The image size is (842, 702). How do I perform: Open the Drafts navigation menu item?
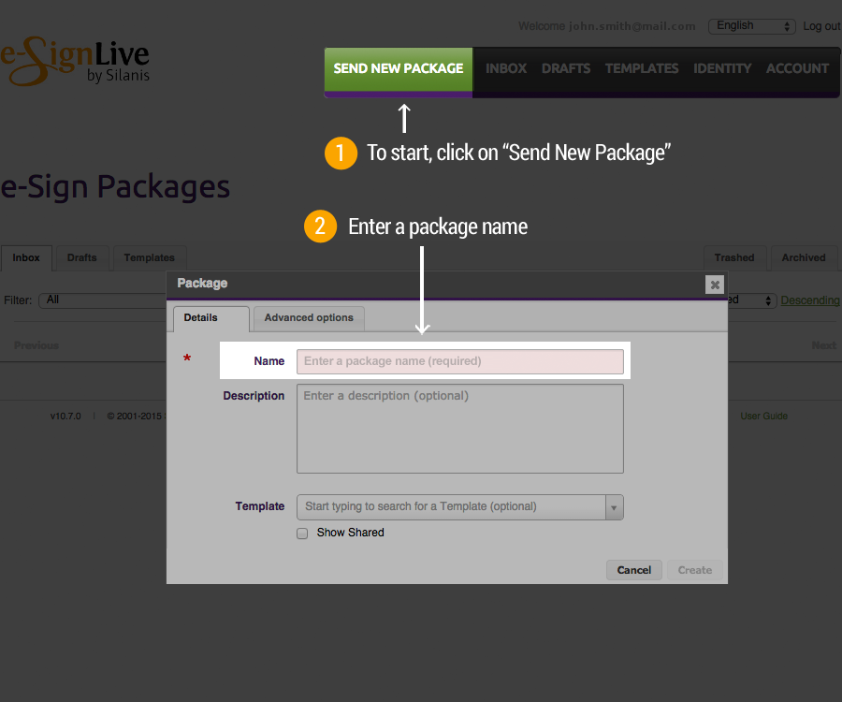[x=566, y=69]
